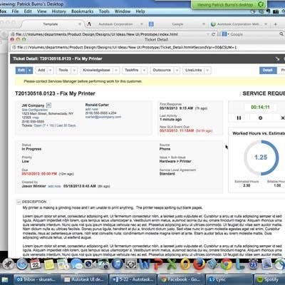The height and width of the screenshot is (285, 285).
Task: Click the Worked Hours circular progress gauge
Action: 261,157
